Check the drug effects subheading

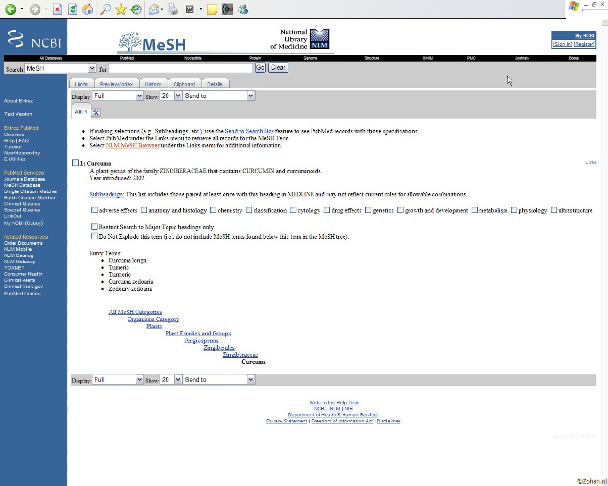click(x=327, y=210)
